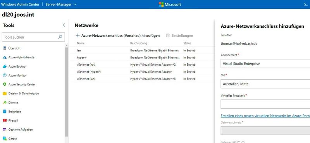The height and width of the screenshot is (143, 310).
Task: Click the Ereignisse icon
Action: pos(5,112)
